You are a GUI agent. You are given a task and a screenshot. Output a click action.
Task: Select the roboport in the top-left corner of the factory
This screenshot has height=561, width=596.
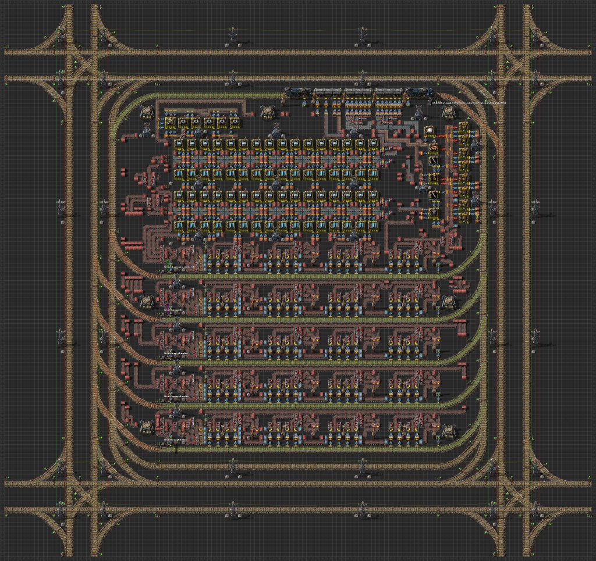point(146,113)
